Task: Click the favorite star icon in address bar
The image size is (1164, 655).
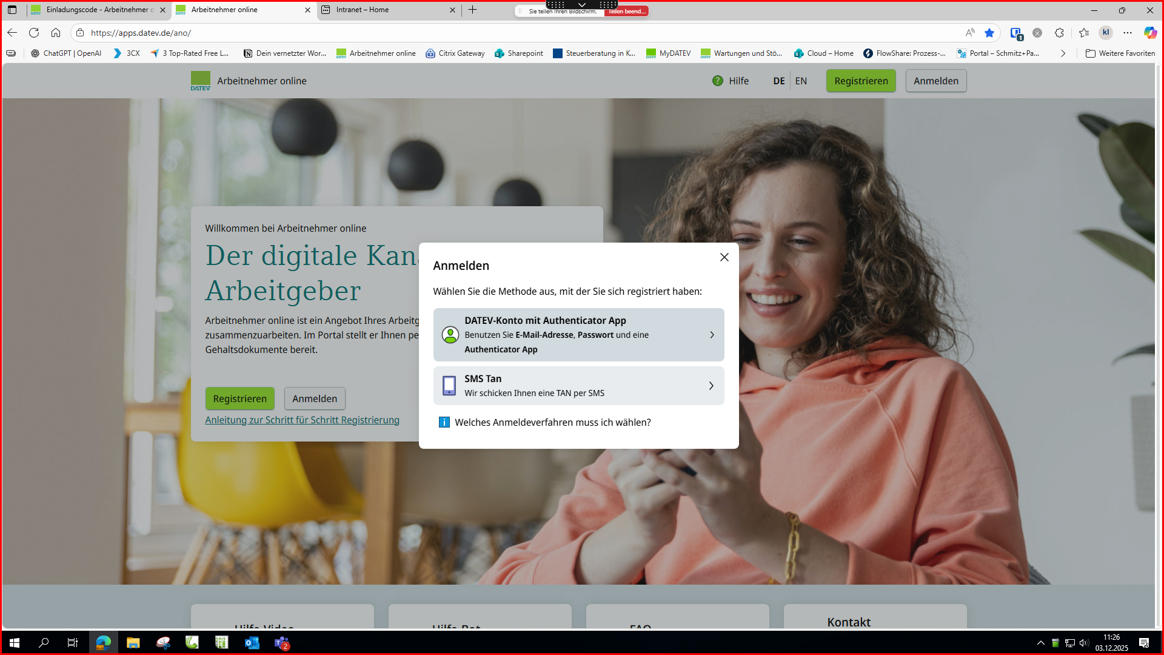Action: click(989, 33)
